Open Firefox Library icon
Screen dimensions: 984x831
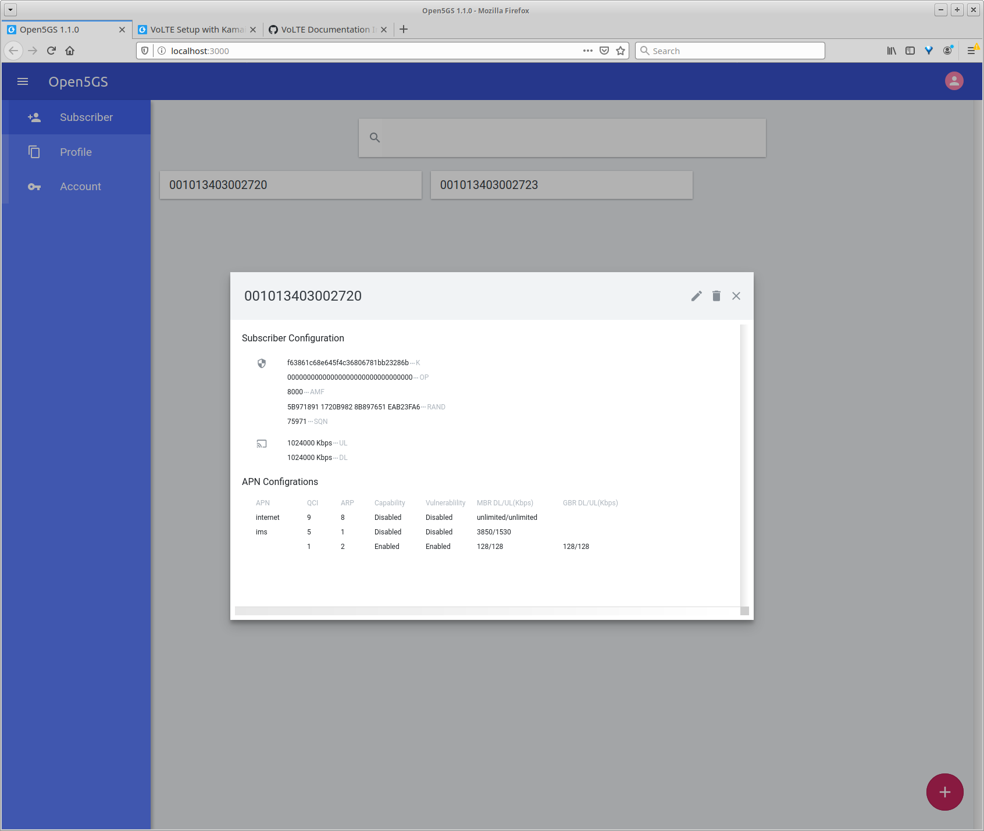pyautogui.click(x=892, y=51)
